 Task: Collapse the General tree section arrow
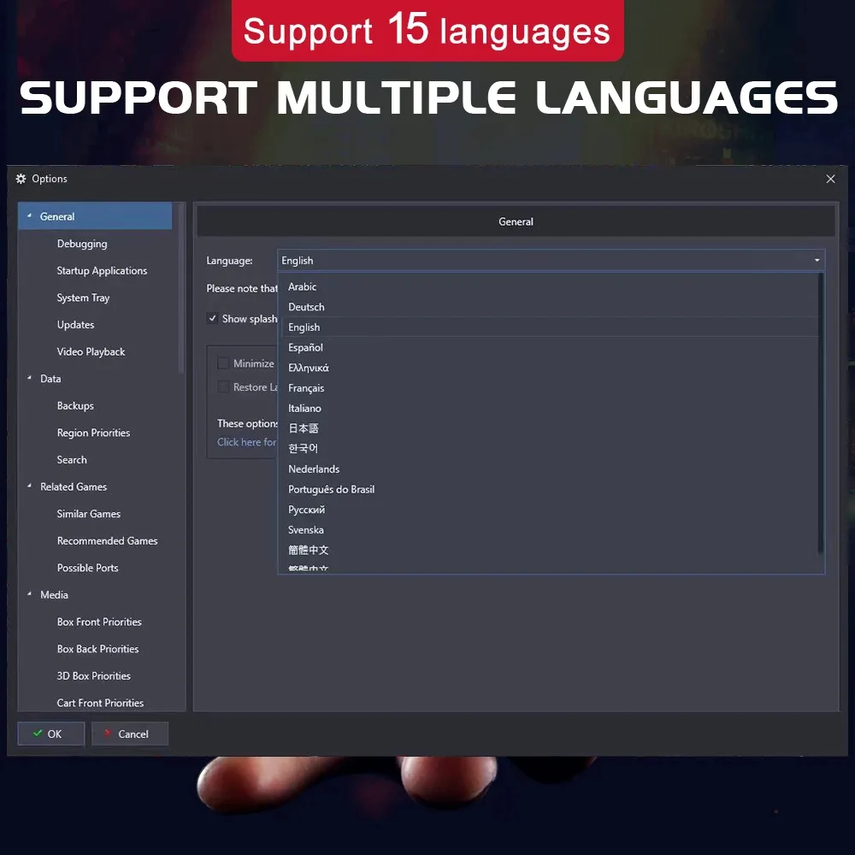tap(29, 216)
